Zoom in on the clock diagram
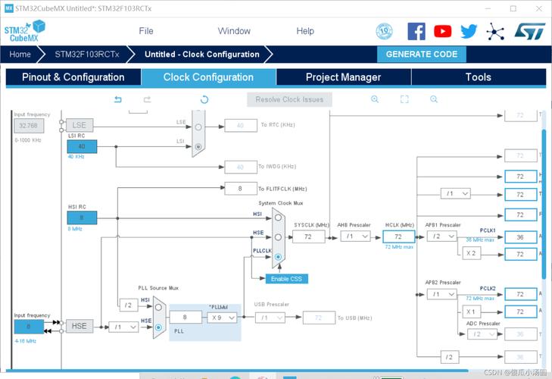The image size is (552, 379). pyautogui.click(x=375, y=99)
